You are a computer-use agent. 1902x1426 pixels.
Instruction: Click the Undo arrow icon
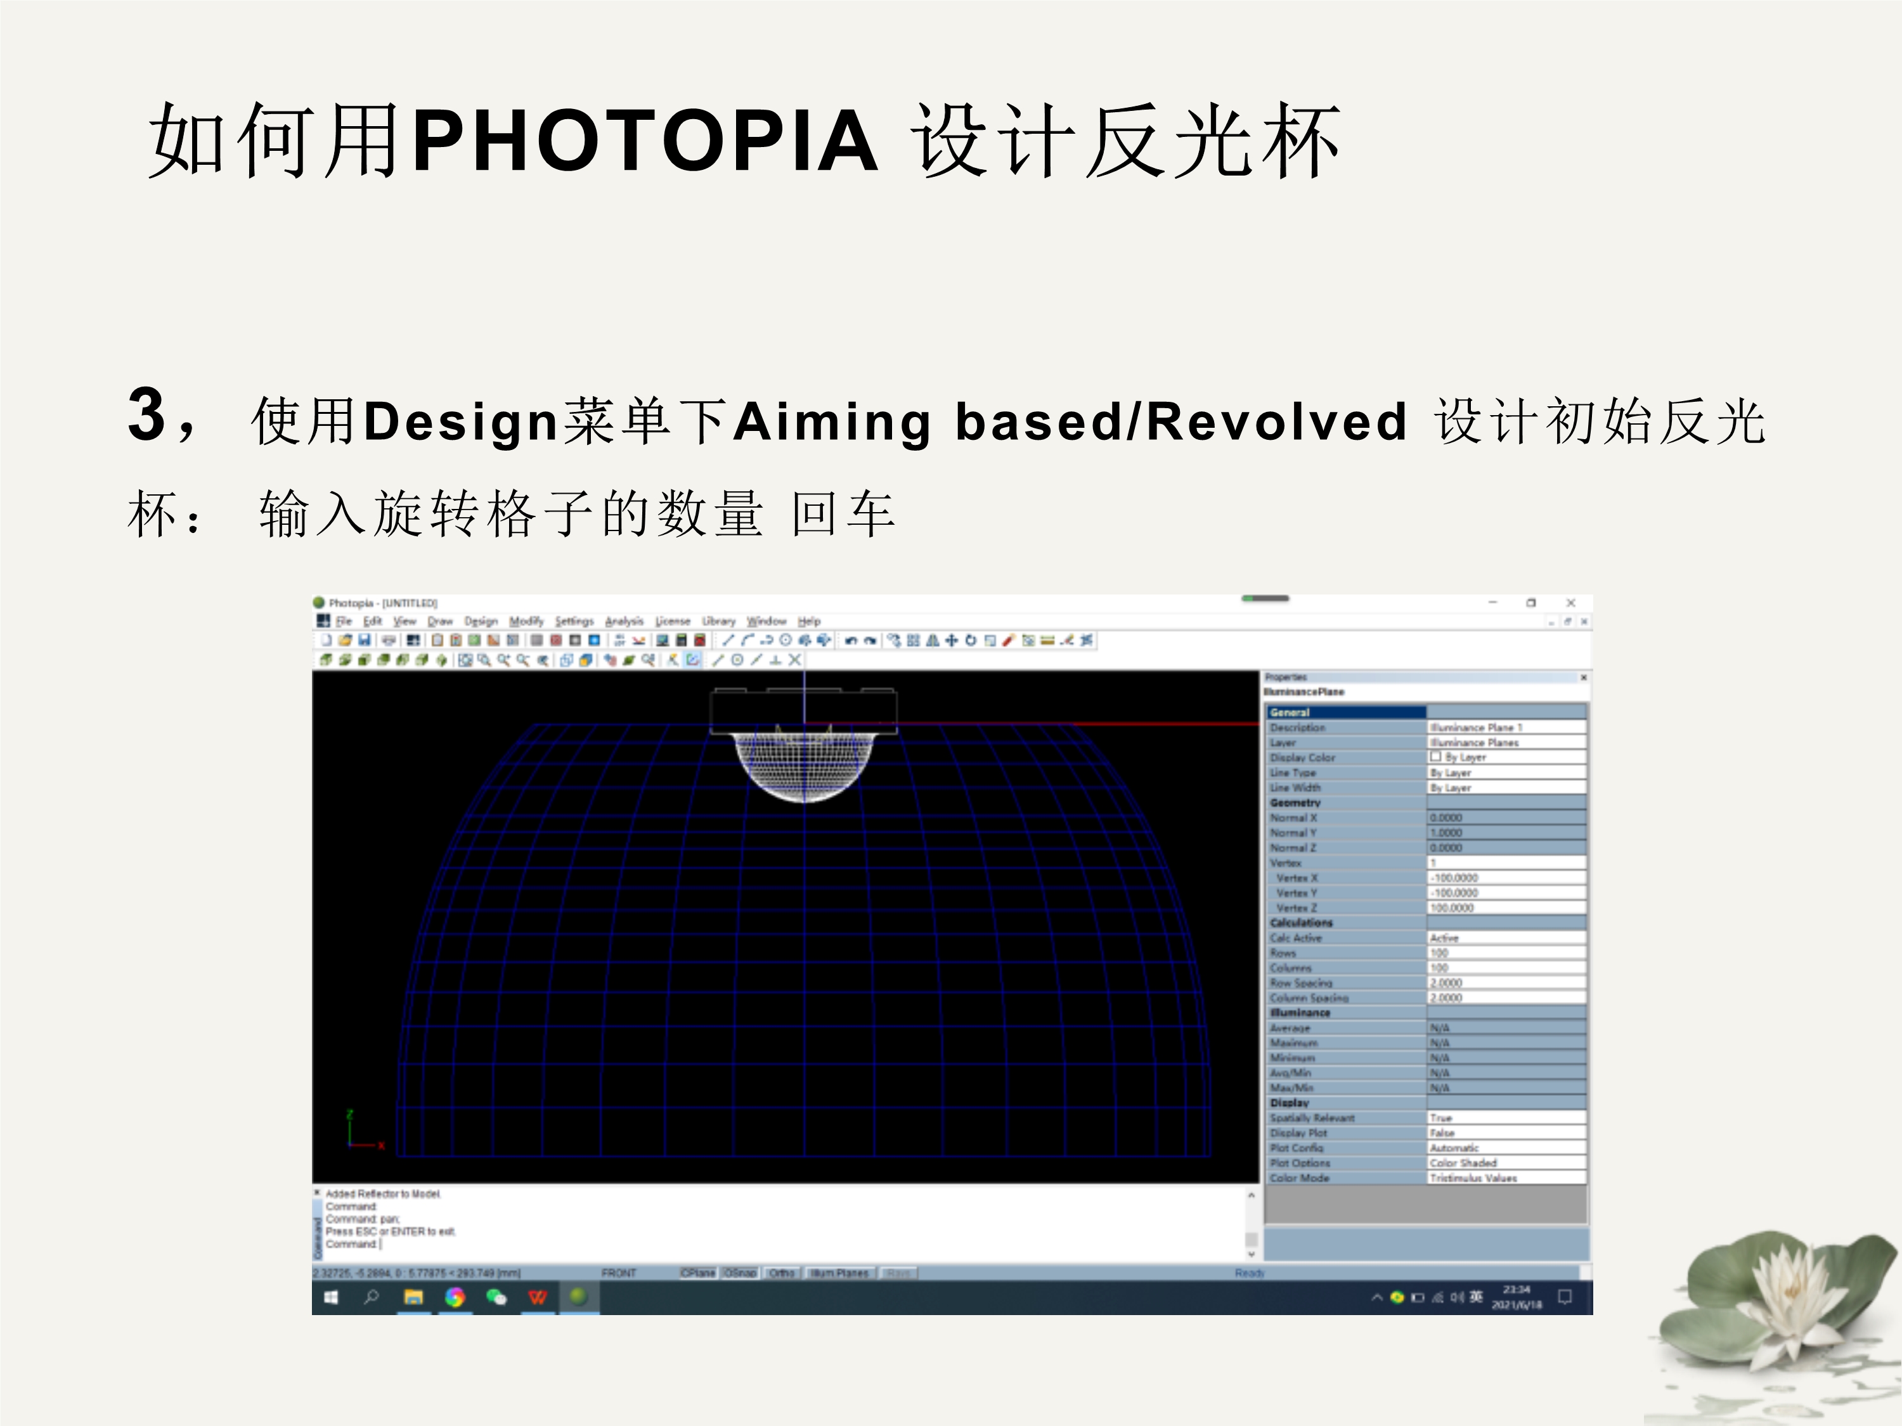tap(851, 640)
